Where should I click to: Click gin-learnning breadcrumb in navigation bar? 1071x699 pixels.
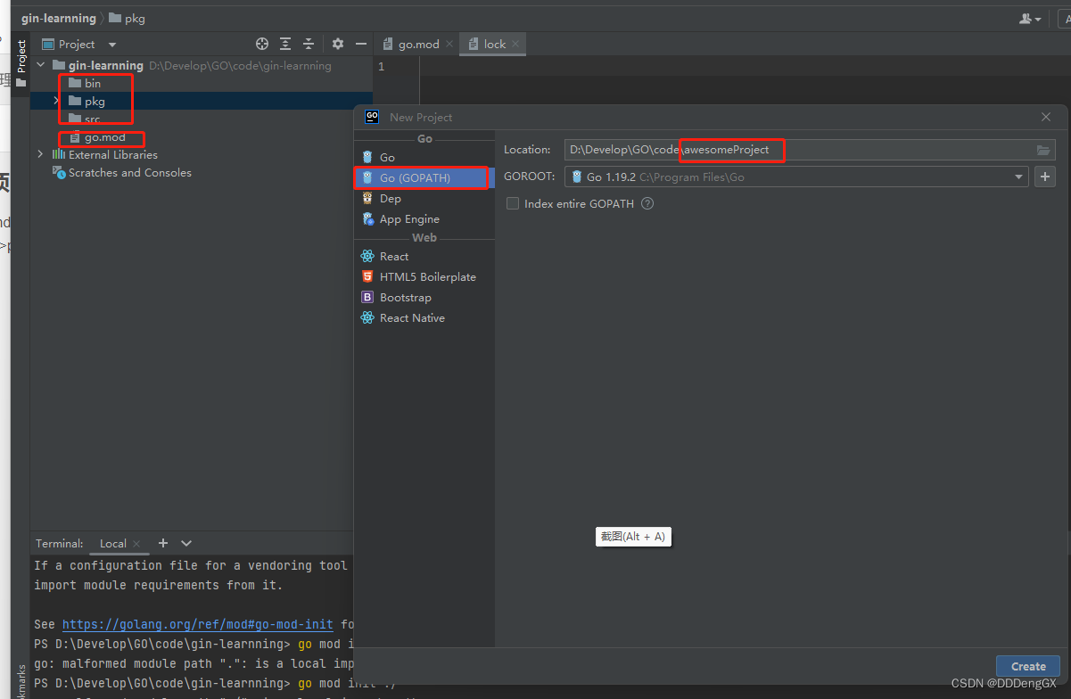59,18
